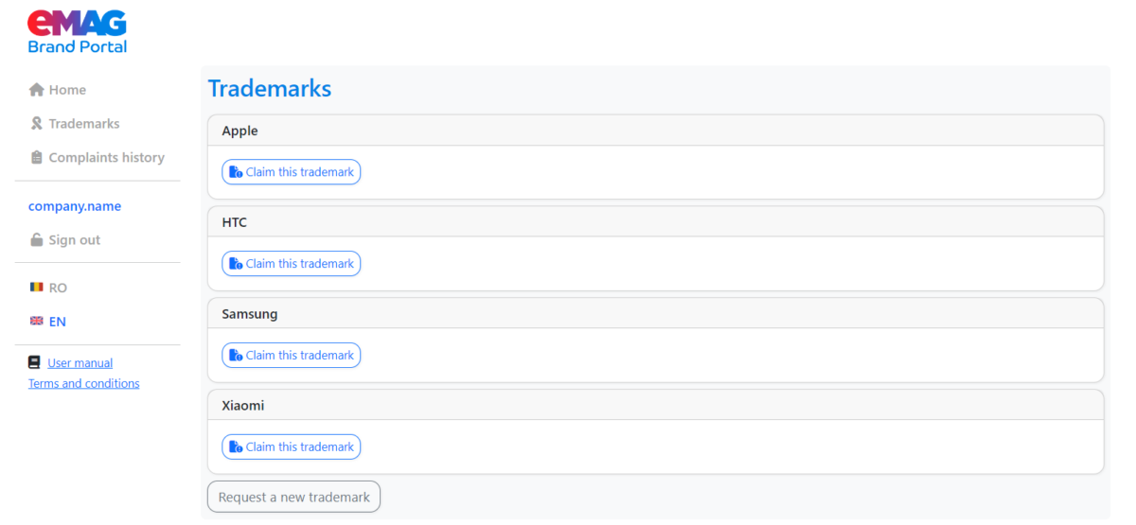Click the UK flag icon
This screenshot has height=525, width=1136.
[x=36, y=322]
